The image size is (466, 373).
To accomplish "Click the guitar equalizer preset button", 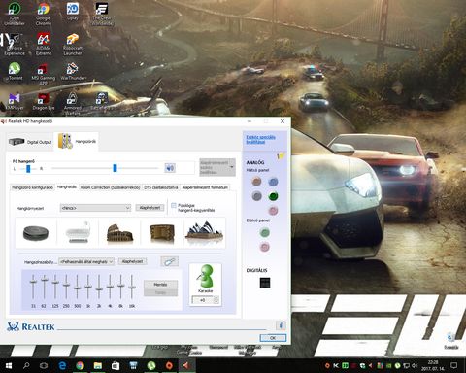I will coord(170,261).
